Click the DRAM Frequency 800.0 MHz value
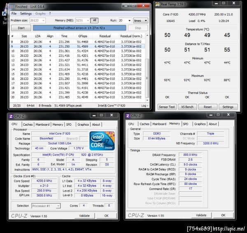This screenshot has width=247, height=233. (x=190, y=155)
